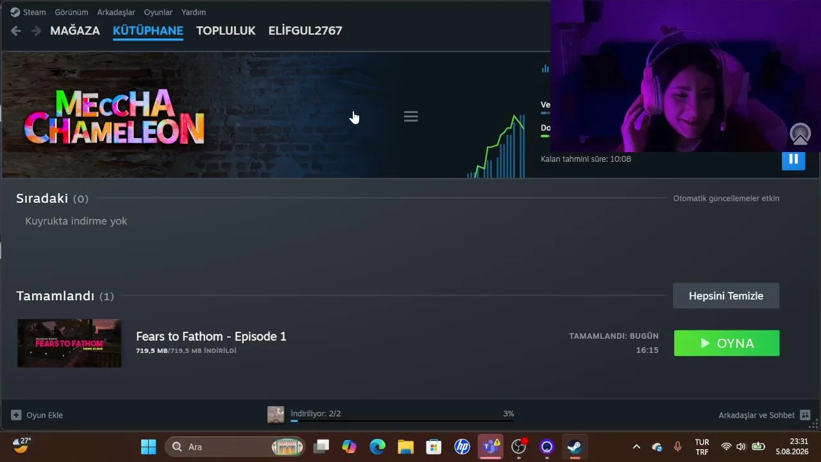Open Microsoft Store from the taskbar
The image size is (821, 462).
coord(434,447)
